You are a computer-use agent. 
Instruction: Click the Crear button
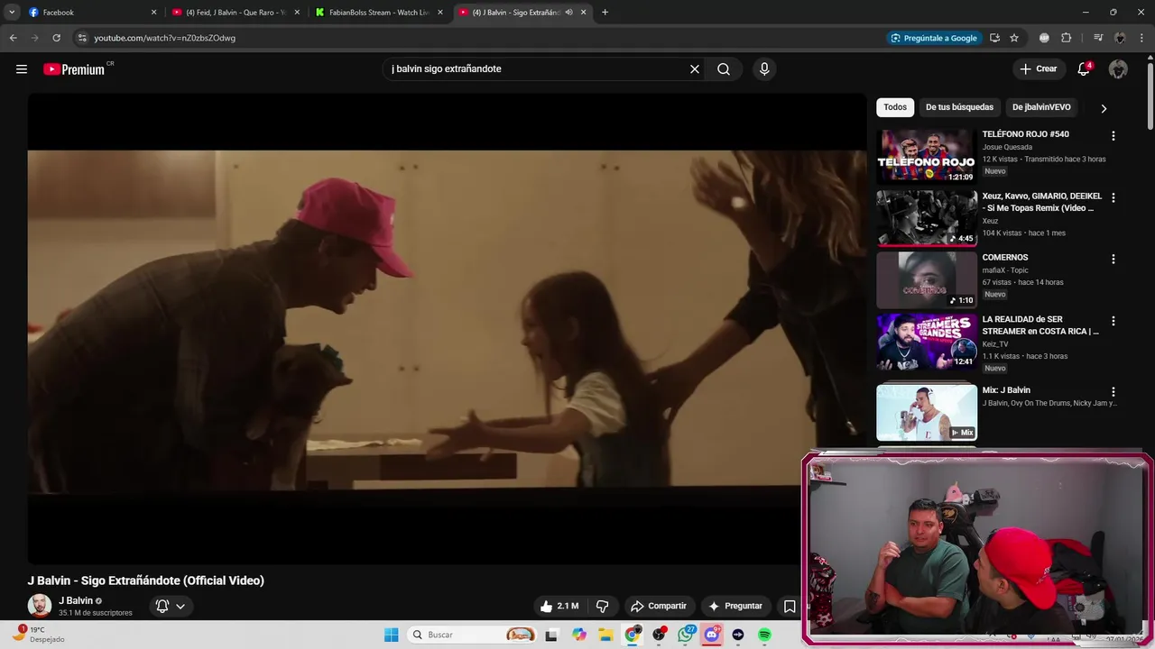click(1038, 69)
